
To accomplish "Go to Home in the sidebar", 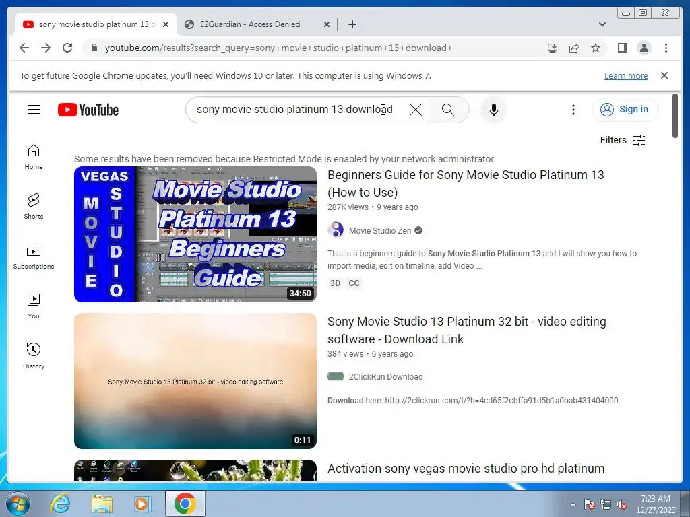I will 34,157.
